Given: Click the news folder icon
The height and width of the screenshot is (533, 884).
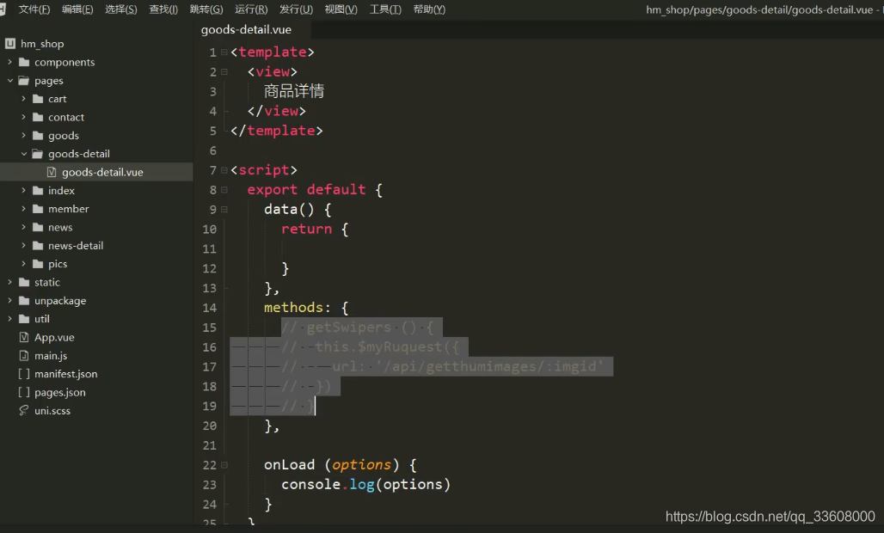Looking at the screenshot, I should click(38, 227).
